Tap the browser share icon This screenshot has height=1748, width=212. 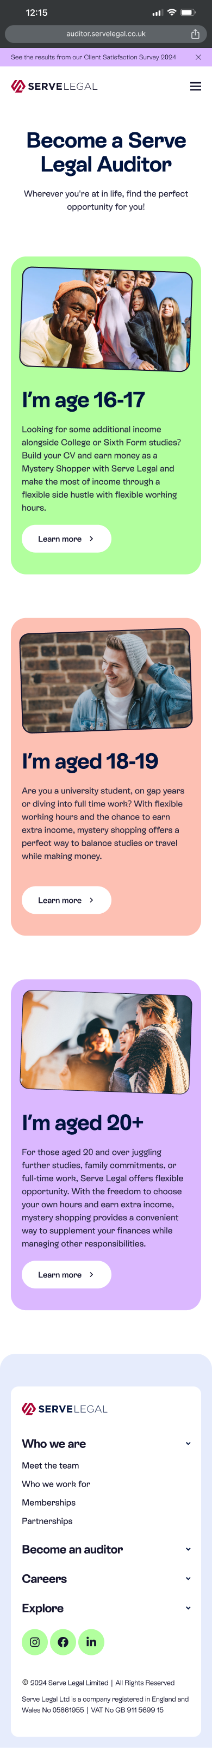pyautogui.click(x=195, y=34)
